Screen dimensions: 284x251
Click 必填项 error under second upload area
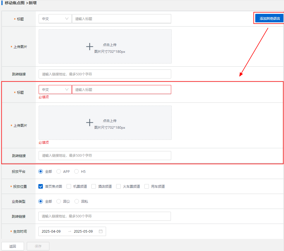(x=44, y=143)
